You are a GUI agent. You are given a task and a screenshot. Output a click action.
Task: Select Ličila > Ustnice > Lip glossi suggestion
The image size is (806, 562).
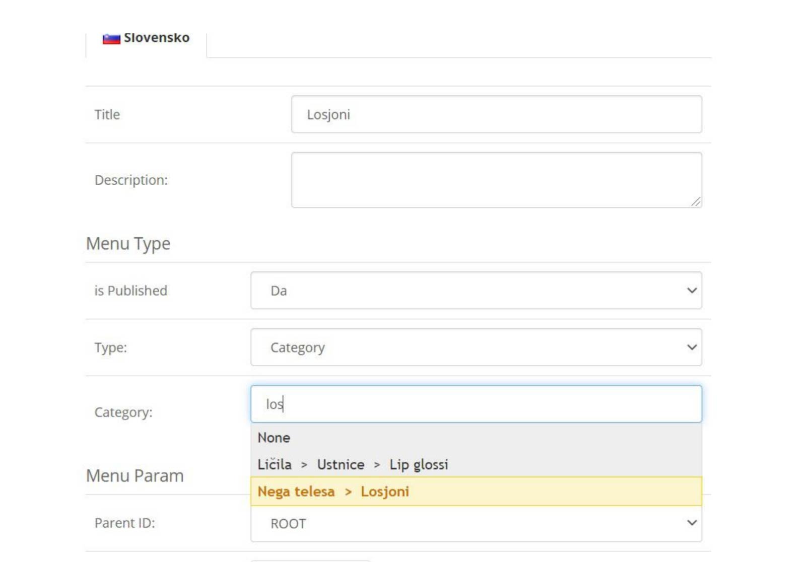(353, 464)
